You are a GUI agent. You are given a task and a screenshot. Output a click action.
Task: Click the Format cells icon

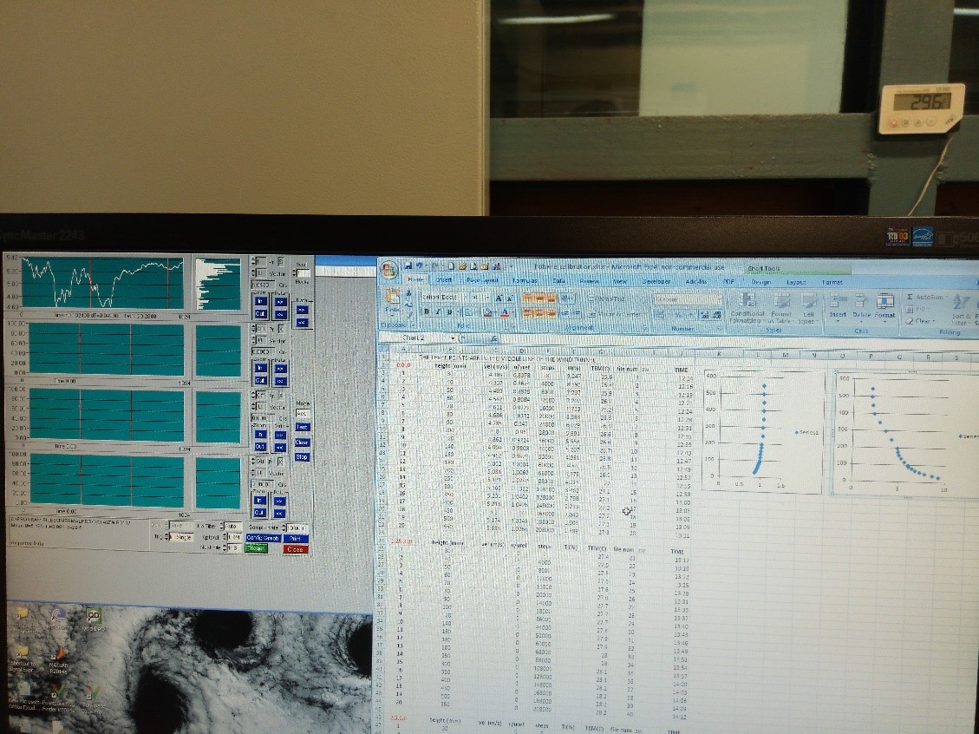[x=884, y=303]
